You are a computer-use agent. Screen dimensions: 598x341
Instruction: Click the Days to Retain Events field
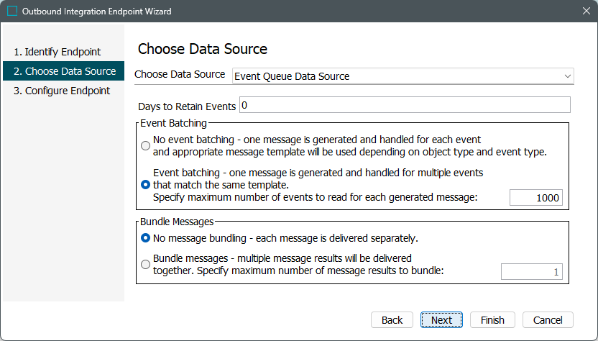click(x=405, y=106)
